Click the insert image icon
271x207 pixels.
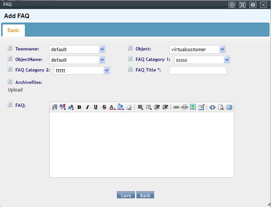(192, 107)
